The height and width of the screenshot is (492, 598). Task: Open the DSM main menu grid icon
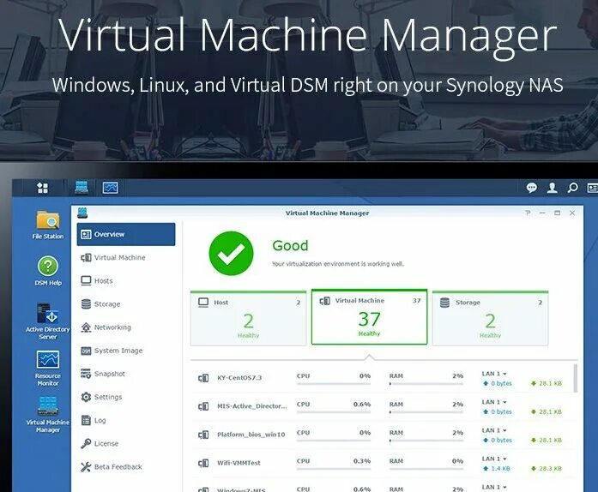point(42,188)
